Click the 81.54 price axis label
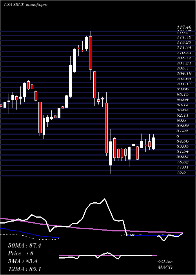Screen dimensions: 196x275 point(183,152)
